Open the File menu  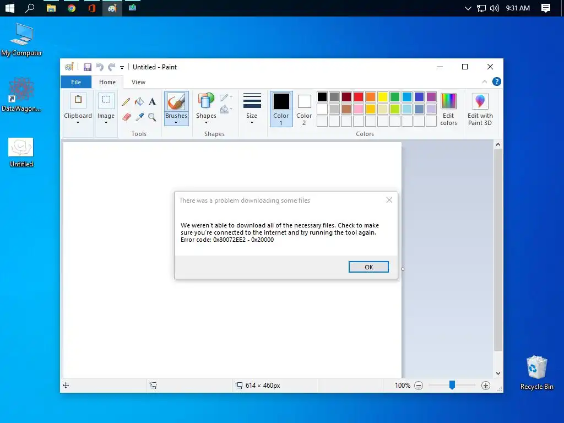click(x=76, y=82)
